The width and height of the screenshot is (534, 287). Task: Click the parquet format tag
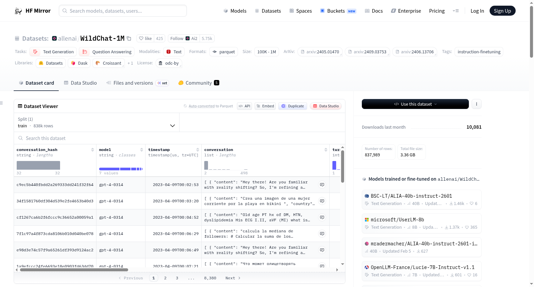tap(224, 52)
